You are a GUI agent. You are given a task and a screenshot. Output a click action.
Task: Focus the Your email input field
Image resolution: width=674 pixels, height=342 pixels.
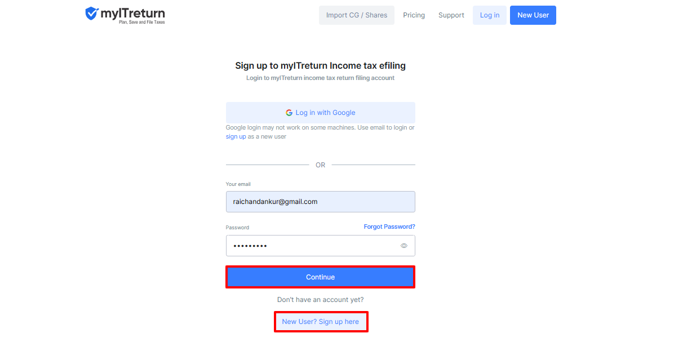pos(320,202)
